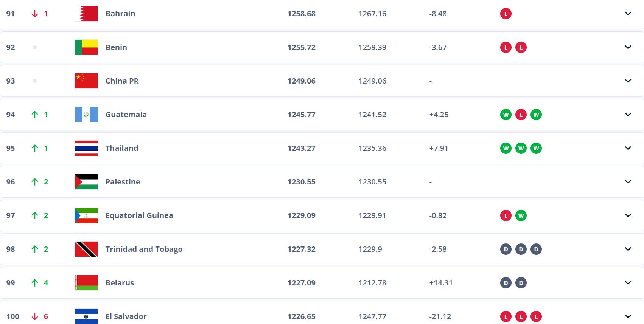Image resolution: width=644 pixels, height=324 pixels.
Task: Click the Belarus flag icon
Action: [x=86, y=283]
